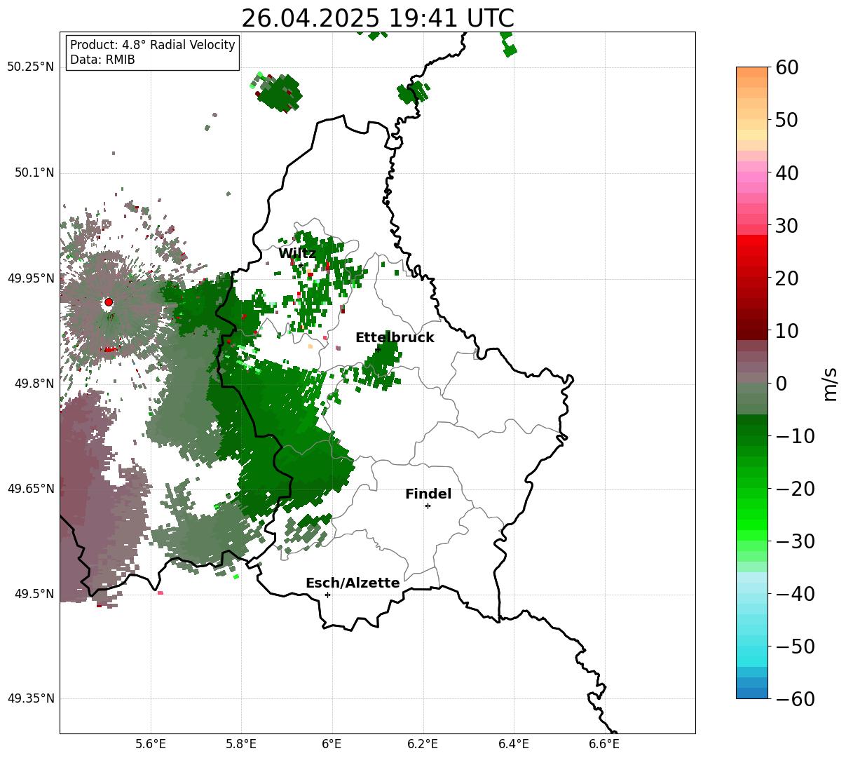Click the 50.25°N latitude tick label
This screenshot has height=758, width=846.
(31, 67)
